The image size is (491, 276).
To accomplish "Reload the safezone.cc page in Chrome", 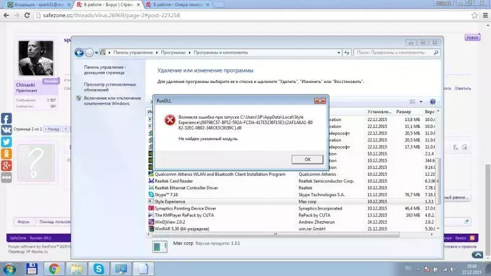I will 27,15.
